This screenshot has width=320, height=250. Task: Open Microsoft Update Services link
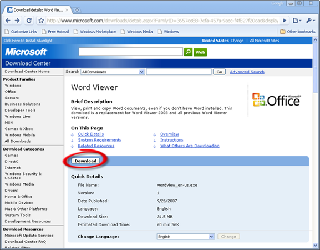[29, 236]
